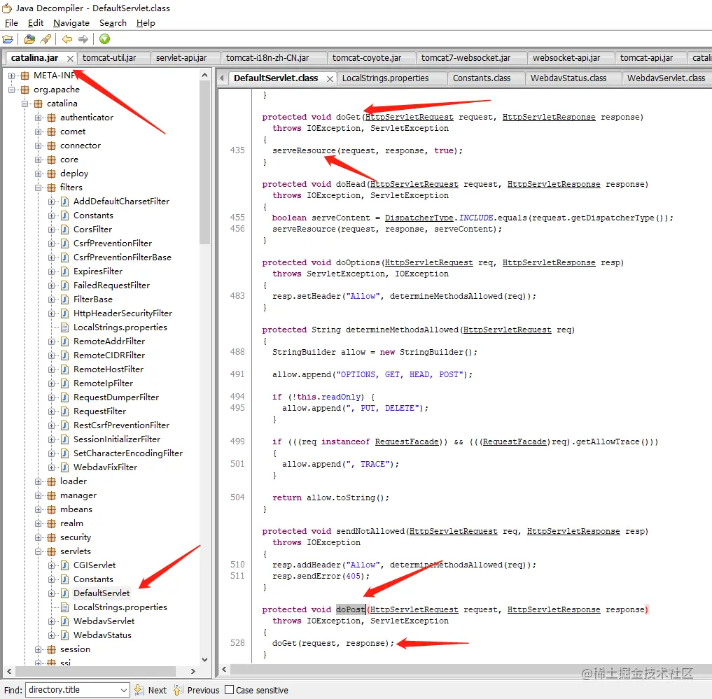
Task: Click the Open Type toolbar icon
Action: point(29,39)
